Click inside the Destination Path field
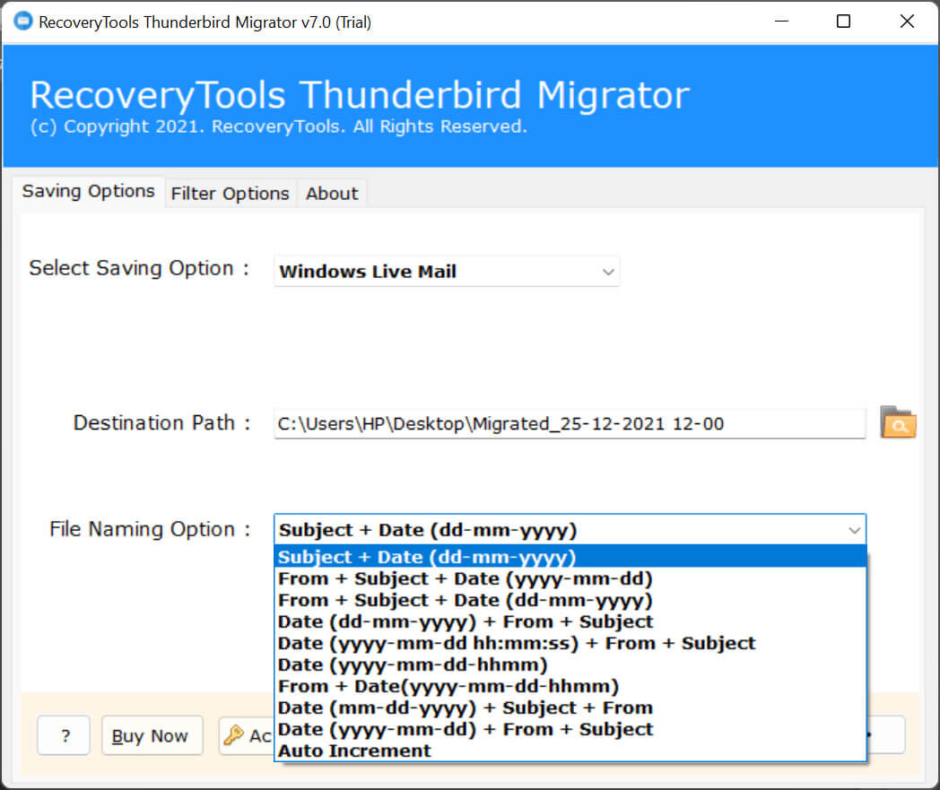 (570, 424)
